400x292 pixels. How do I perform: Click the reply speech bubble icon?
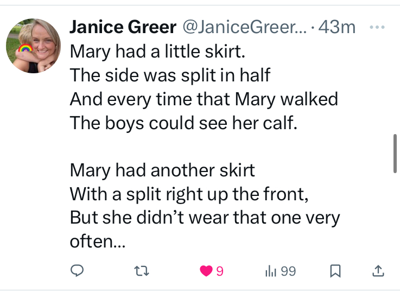pyautogui.click(x=78, y=271)
